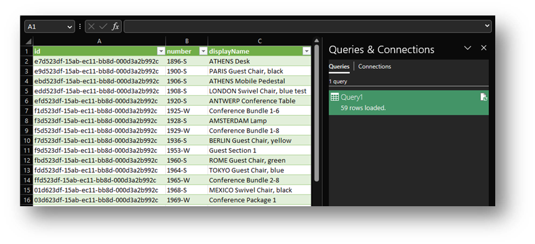
Task: Click cell 'ANTWERP Conference Table'
Action: [x=260, y=101]
